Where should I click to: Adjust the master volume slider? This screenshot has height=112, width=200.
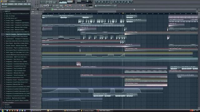pyautogui.click(x=36, y=4)
